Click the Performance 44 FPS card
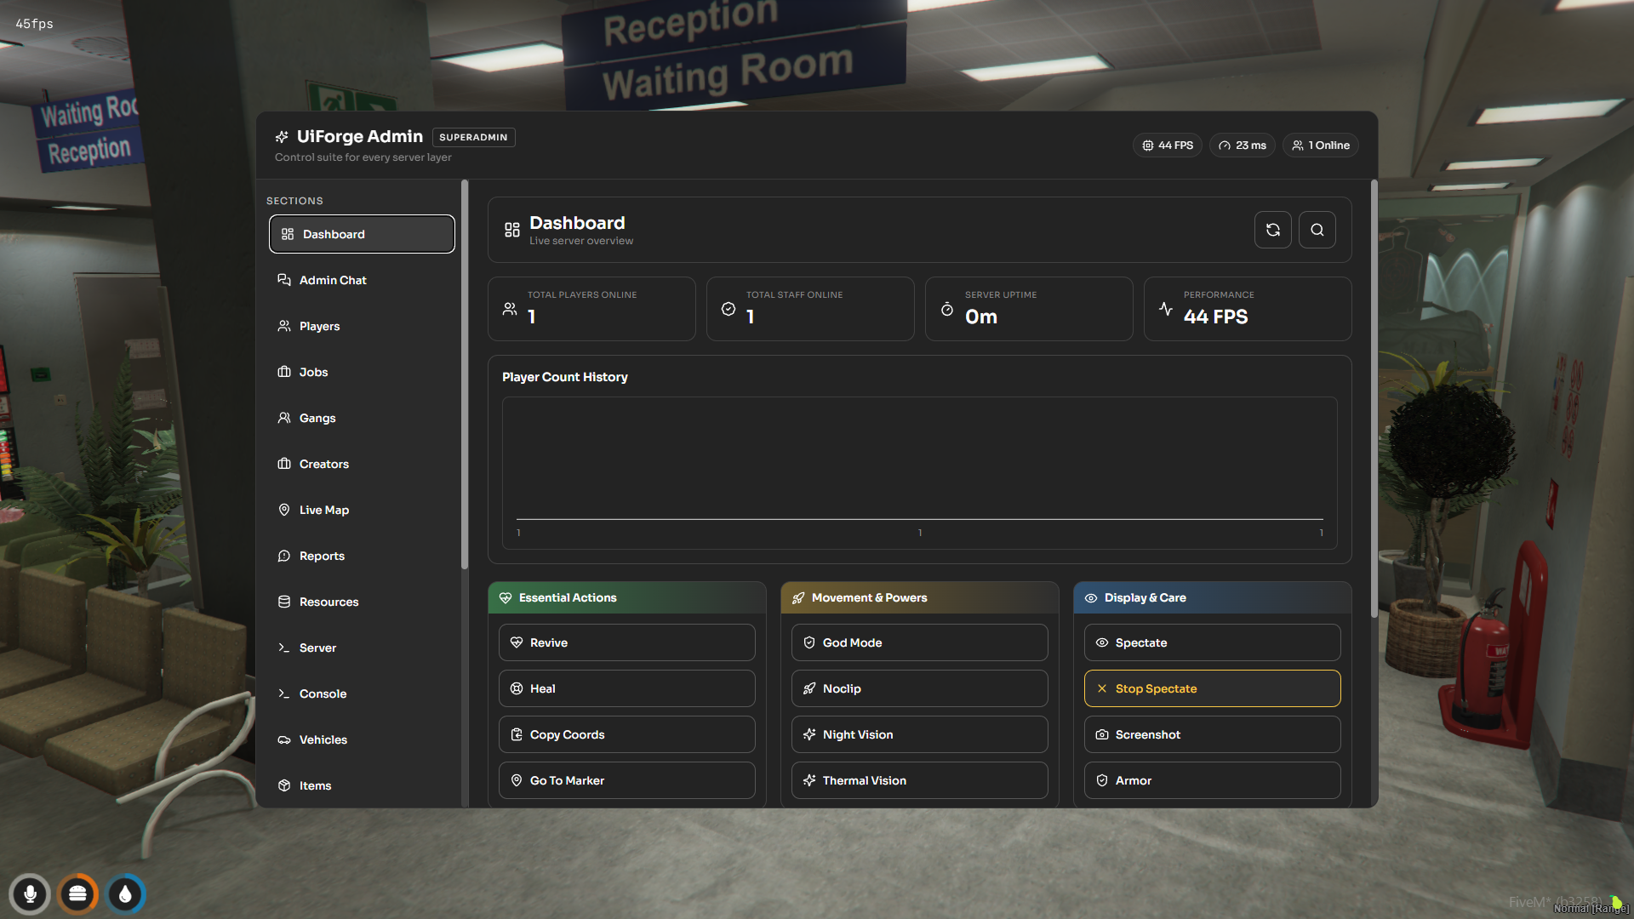This screenshot has height=919, width=1634. tap(1248, 309)
